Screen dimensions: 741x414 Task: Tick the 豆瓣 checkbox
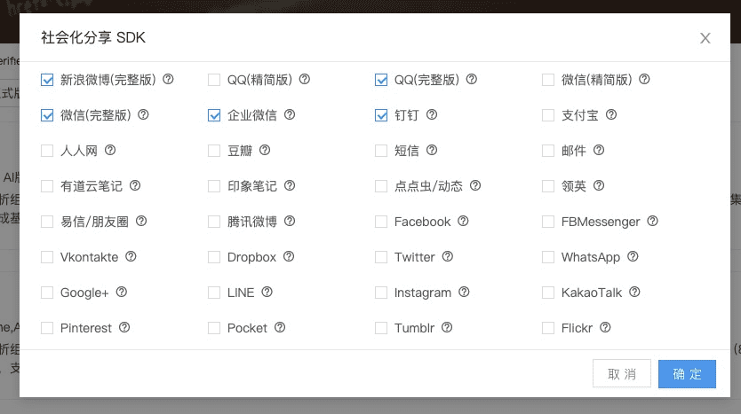click(214, 151)
